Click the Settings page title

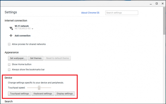click(11, 12)
